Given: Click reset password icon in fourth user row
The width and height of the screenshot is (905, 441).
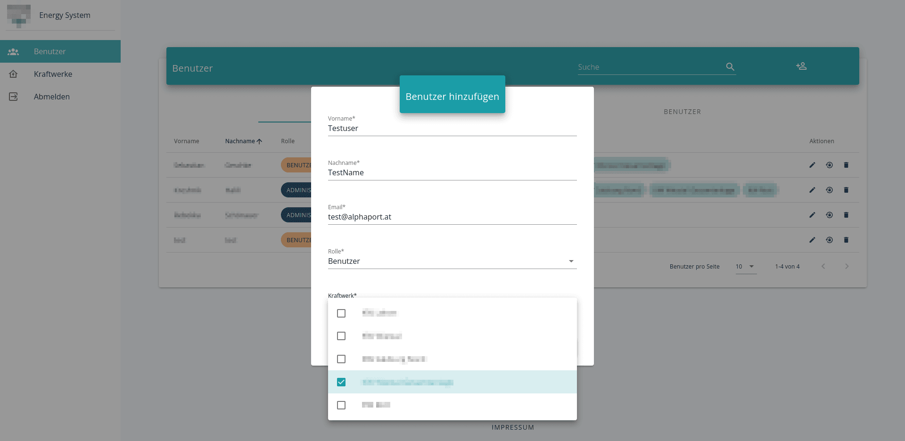Looking at the screenshot, I should tap(829, 240).
